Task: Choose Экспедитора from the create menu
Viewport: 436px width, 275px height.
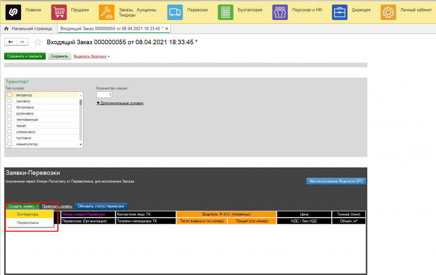Action: [x=30, y=214]
